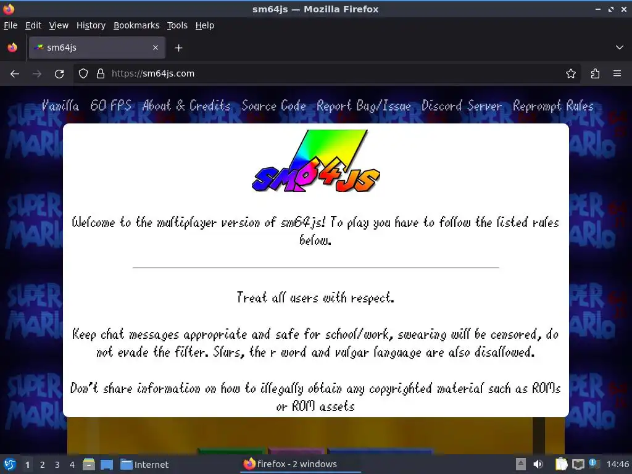Click the sm64js rainbow logo
This screenshot has width=632, height=474.
[316, 161]
